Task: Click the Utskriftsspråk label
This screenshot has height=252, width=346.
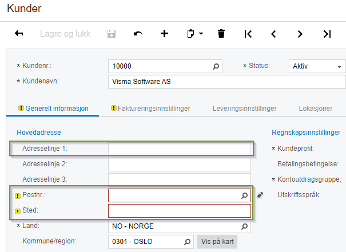Action: [299, 195]
